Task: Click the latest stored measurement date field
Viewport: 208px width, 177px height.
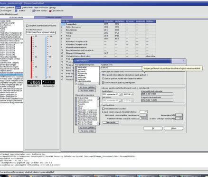Action: [x=157, y=100]
